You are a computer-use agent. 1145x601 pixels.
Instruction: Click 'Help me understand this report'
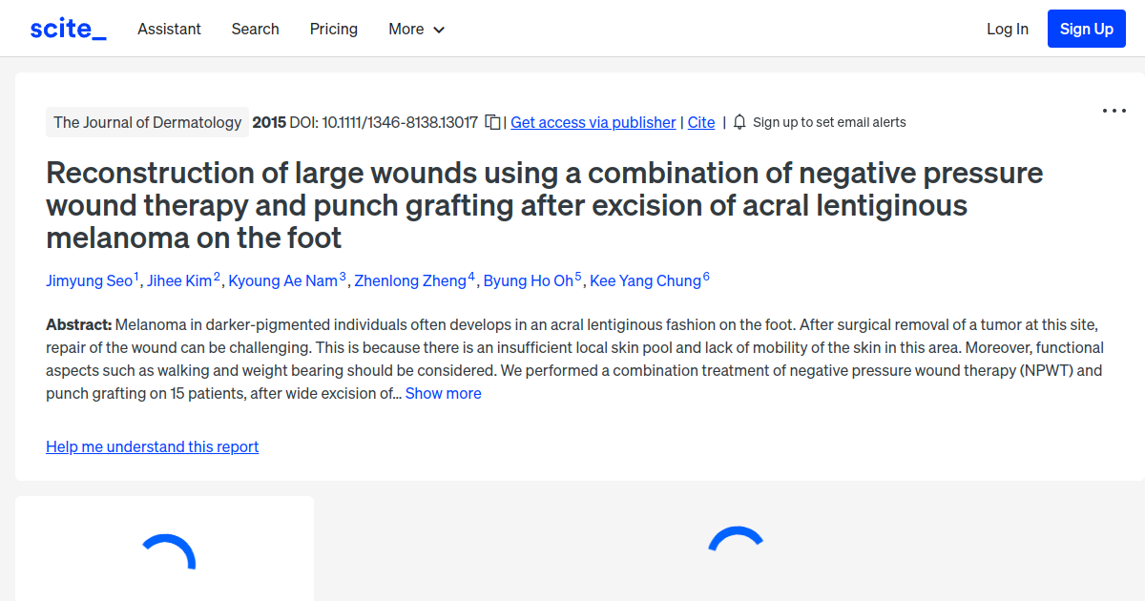tap(152, 446)
